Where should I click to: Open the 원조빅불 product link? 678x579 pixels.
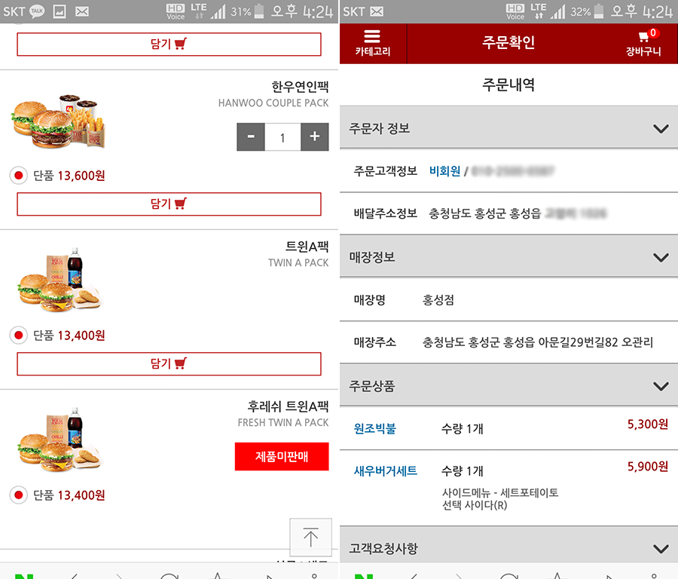(x=375, y=428)
